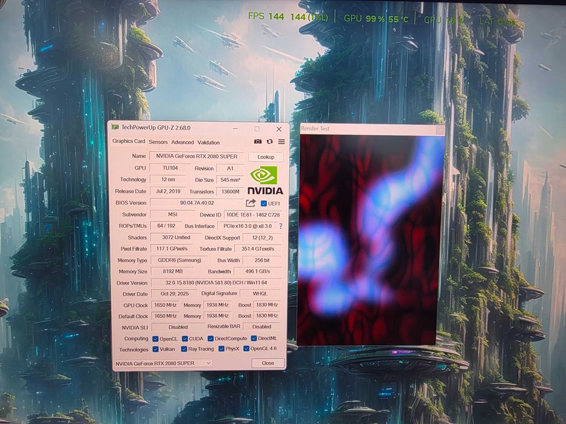Image resolution: width=566 pixels, height=424 pixels.
Task: Toggle the UEFI checkbox
Action: click(263, 204)
